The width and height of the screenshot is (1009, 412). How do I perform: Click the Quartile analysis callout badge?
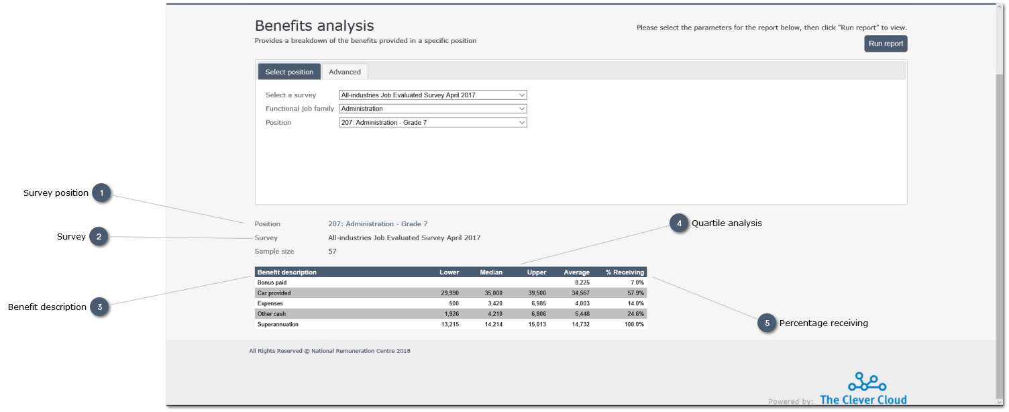[x=678, y=223]
